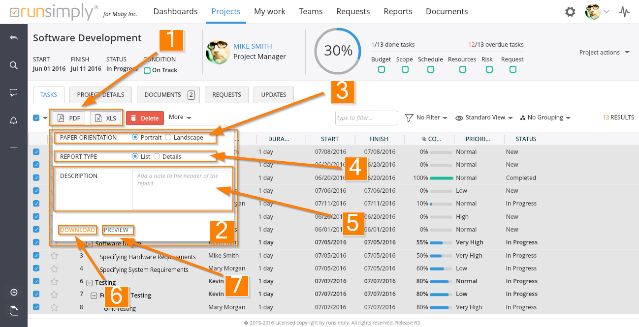
Task: Select Landscape paper orientation
Action: pyautogui.click(x=168, y=138)
